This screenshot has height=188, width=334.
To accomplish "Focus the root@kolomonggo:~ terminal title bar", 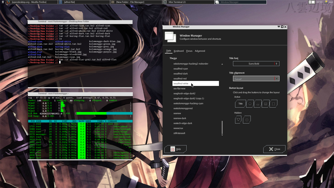I will click(80, 94).
